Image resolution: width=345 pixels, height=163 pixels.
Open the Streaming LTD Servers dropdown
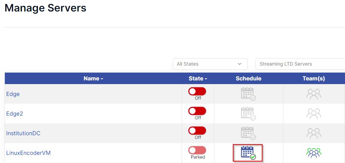(300, 64)
